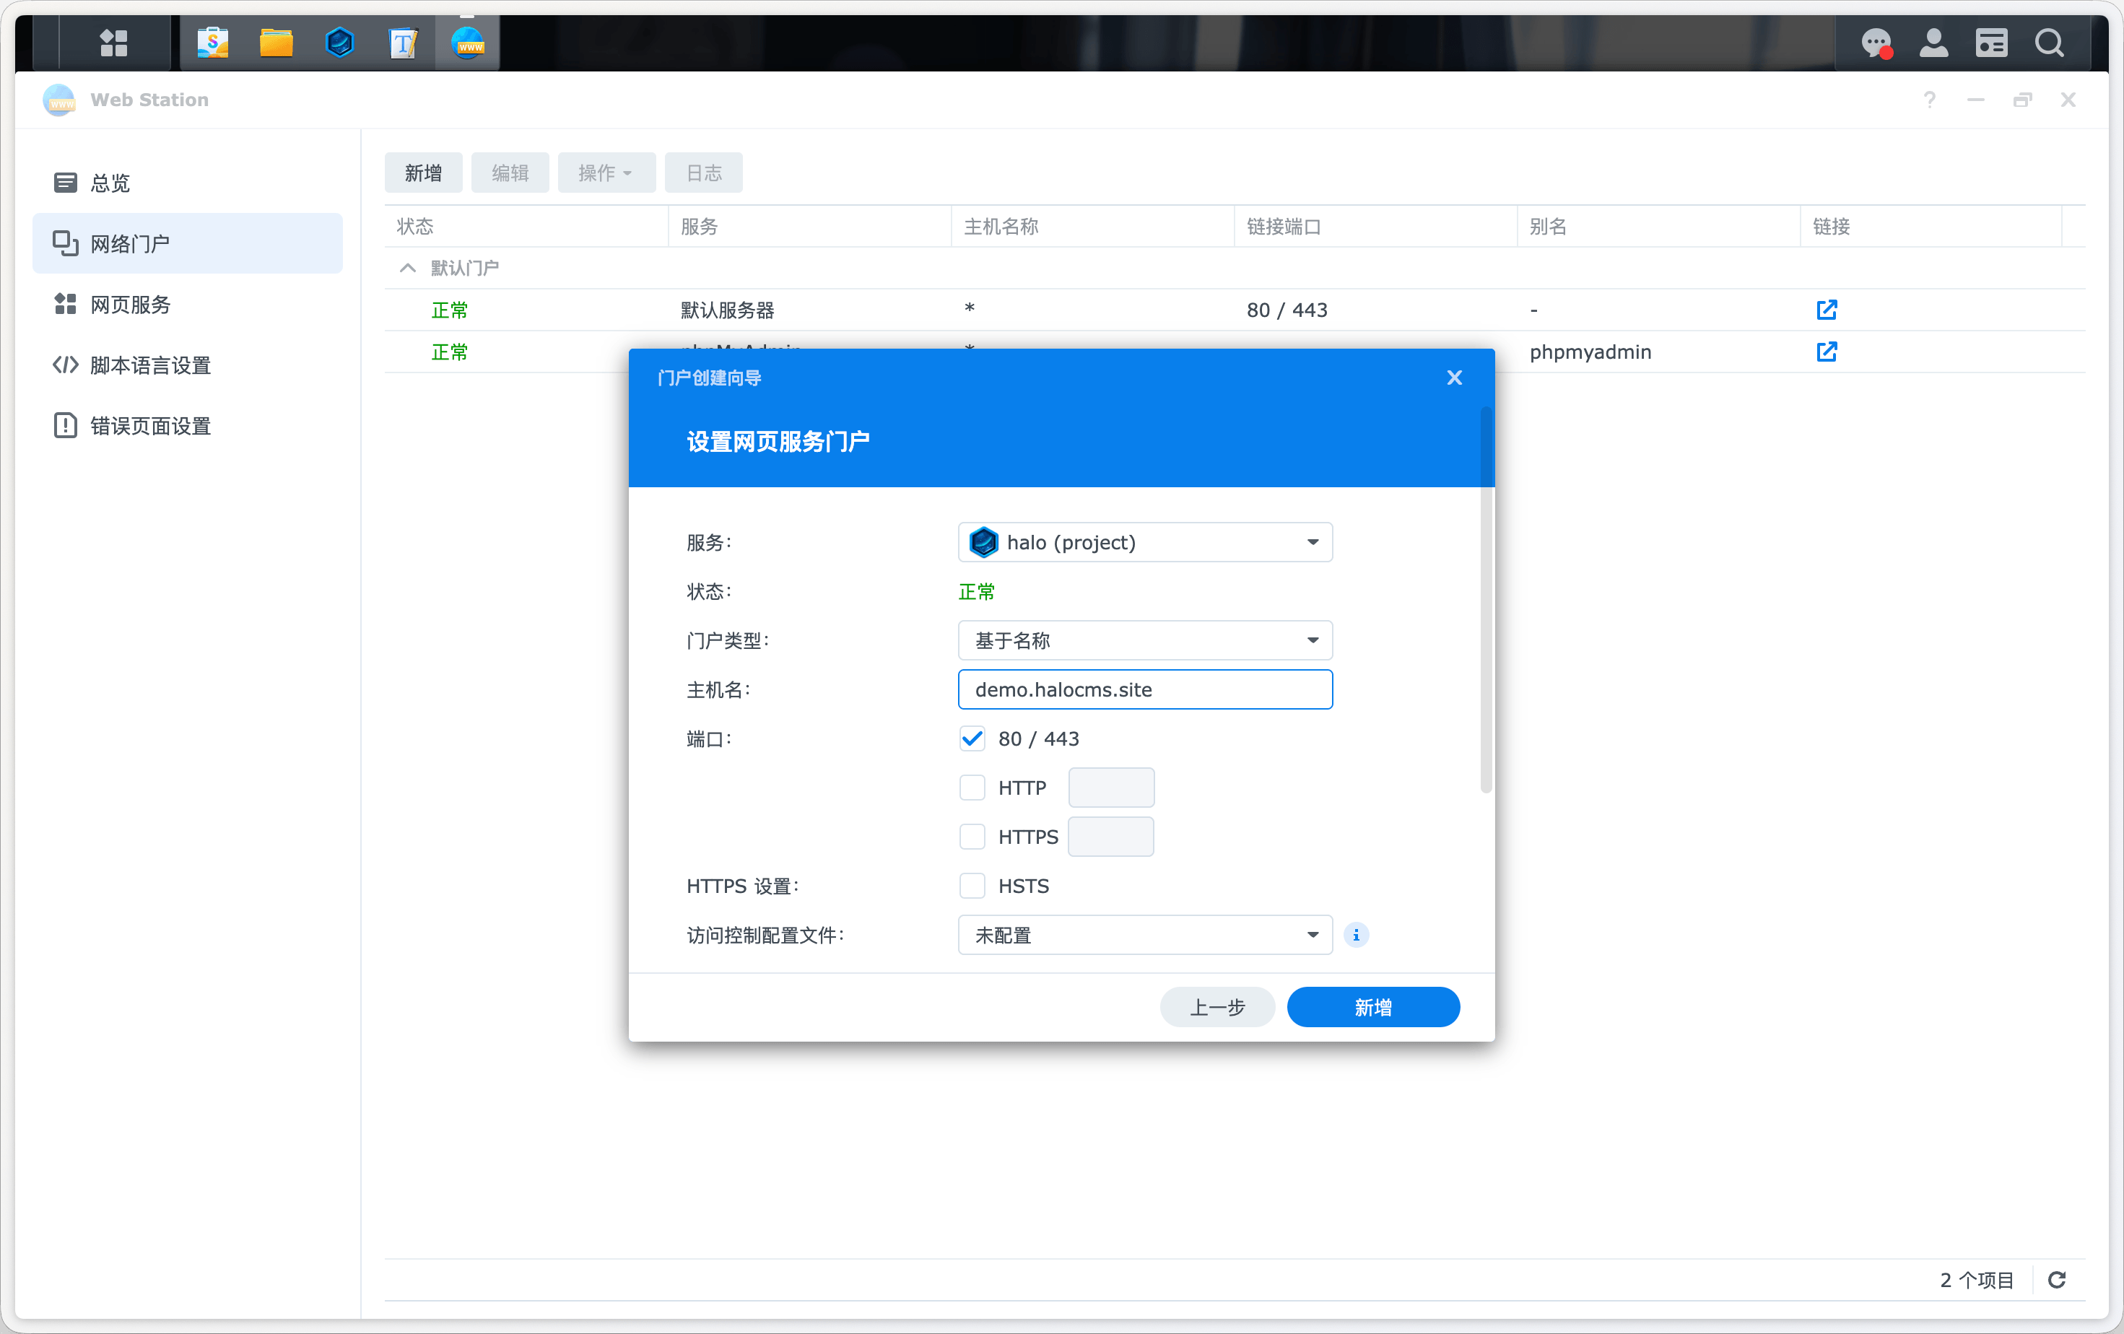Open the link icon for 默认服务器 row

1826,310
